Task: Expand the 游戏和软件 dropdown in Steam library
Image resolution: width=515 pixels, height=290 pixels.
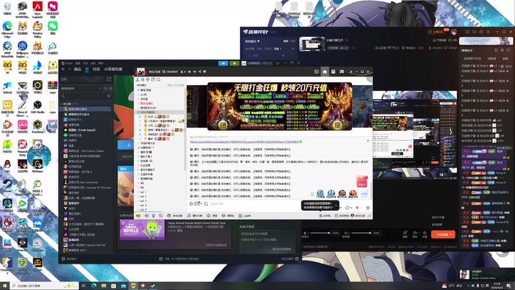Action: (100, 88)
